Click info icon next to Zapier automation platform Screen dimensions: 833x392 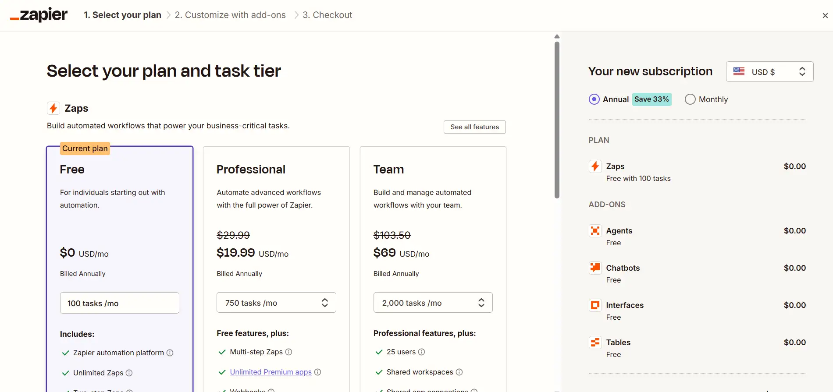[170, 353]
